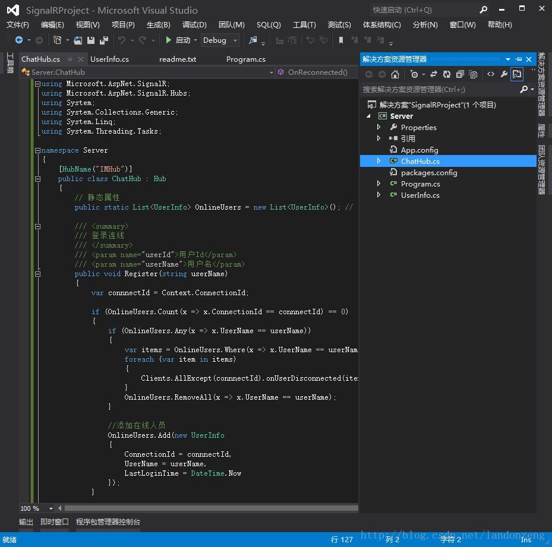552x547 pixels.
Task: Click the Solution Explorer search box
Action: [439, 89]
